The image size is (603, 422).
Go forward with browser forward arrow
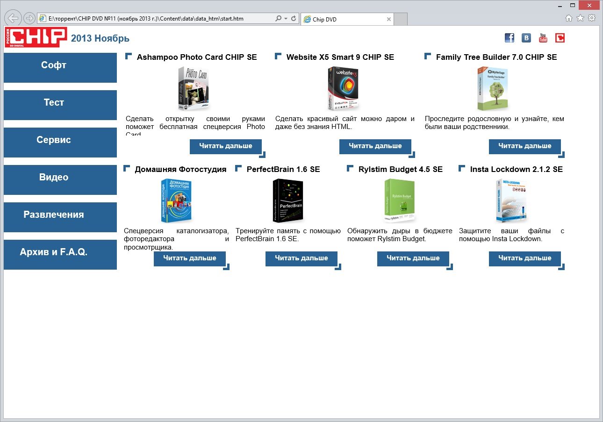click(x=29, y=18)
